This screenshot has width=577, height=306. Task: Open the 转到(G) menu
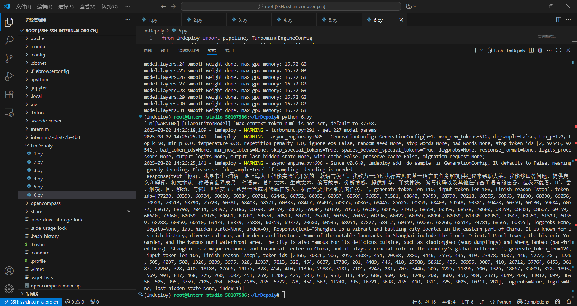[109, 7]
